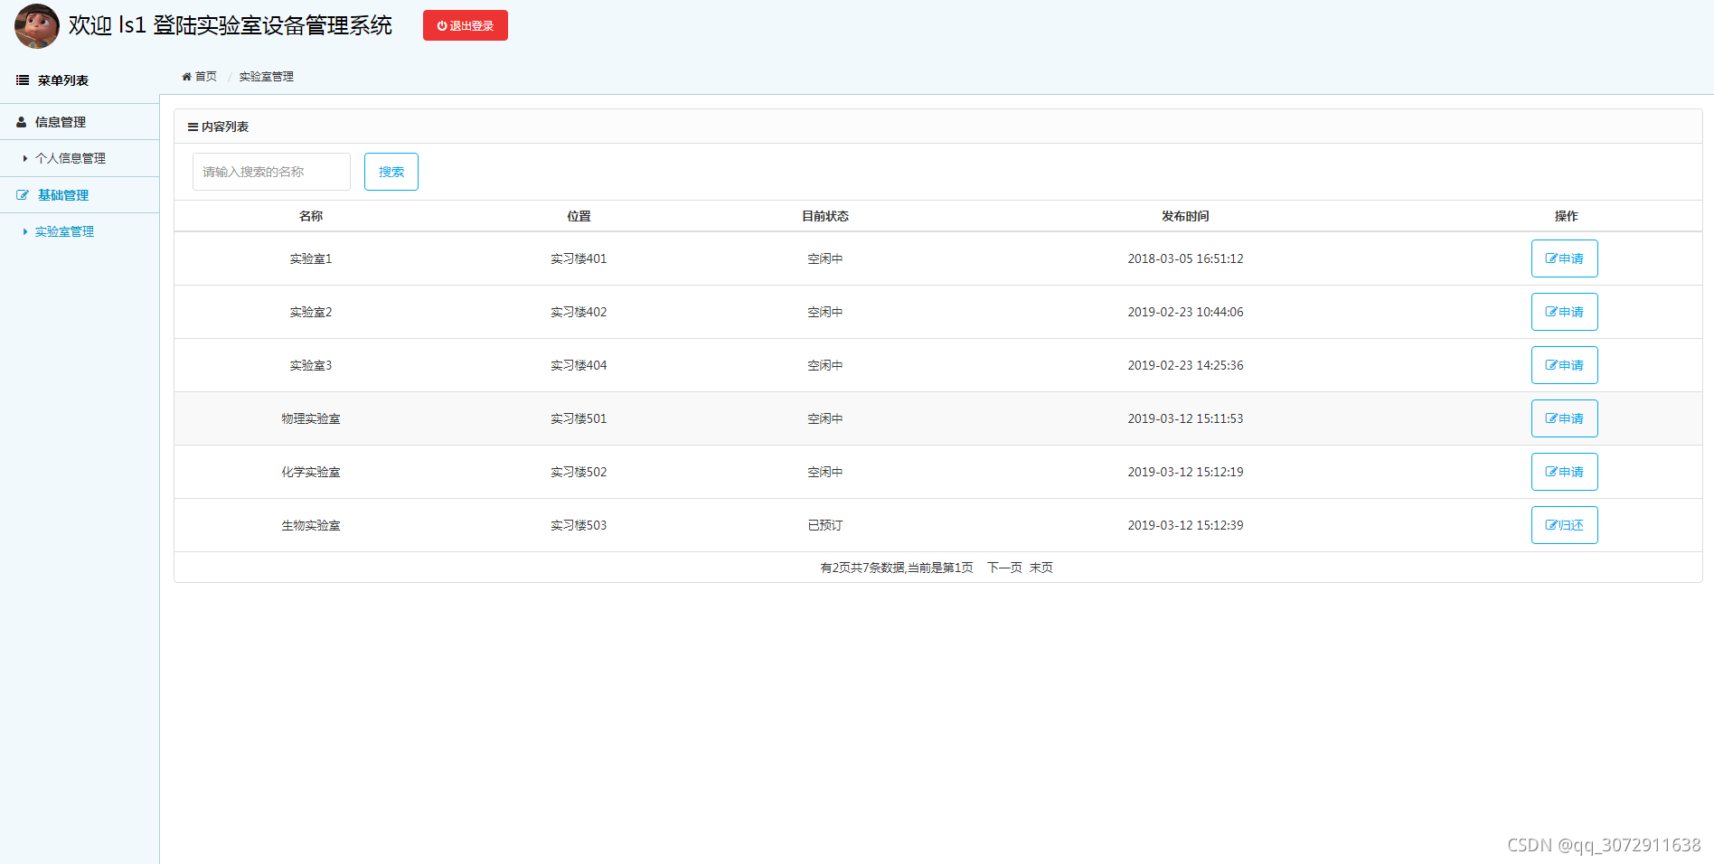Click the bars icon beside 内容列表
The height and width of the screenshot is (864, 1714).
click(193, 127)
